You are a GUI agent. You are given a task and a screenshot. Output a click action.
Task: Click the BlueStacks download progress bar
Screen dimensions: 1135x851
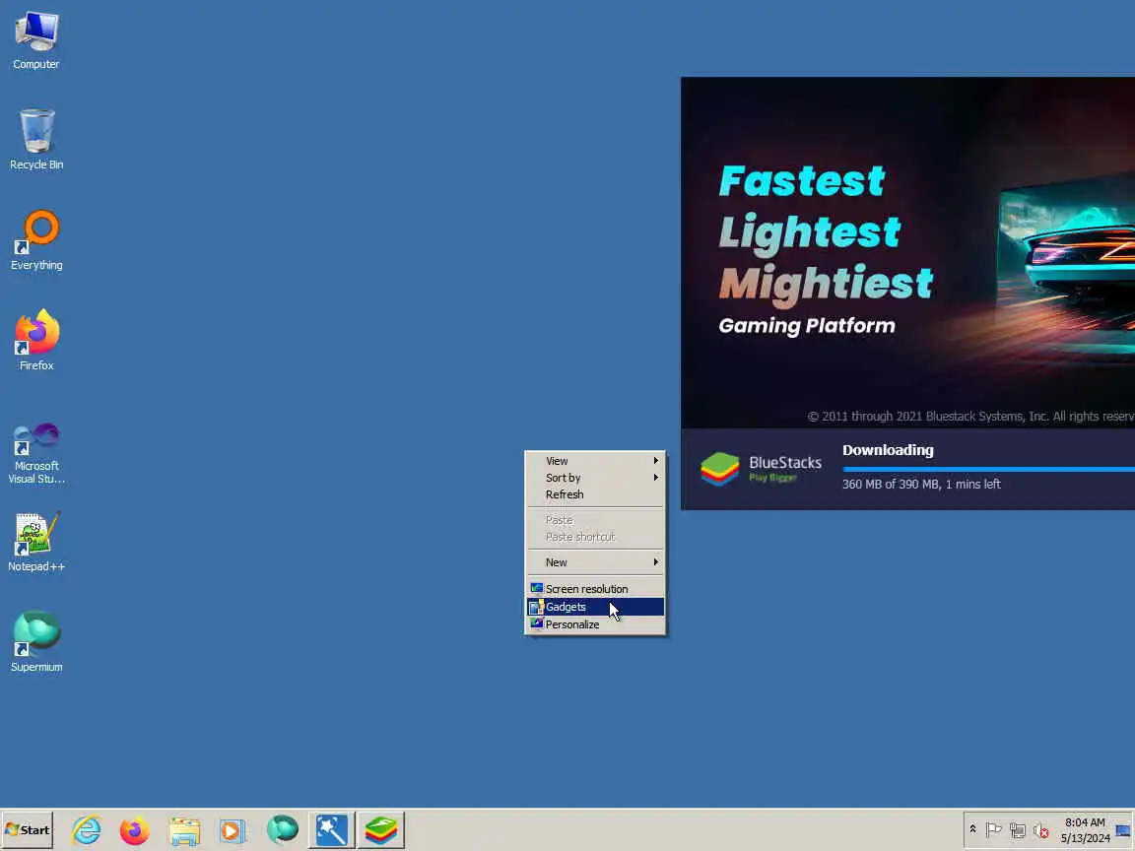pyautogui.click(x=988, y=469)
